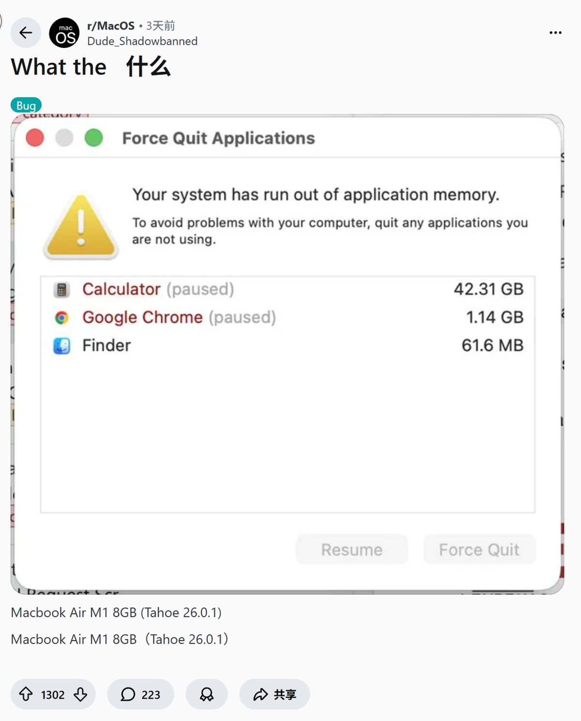Click the Google Chrome icon in the dialog
Screen dimensions: 581x721
60,317
